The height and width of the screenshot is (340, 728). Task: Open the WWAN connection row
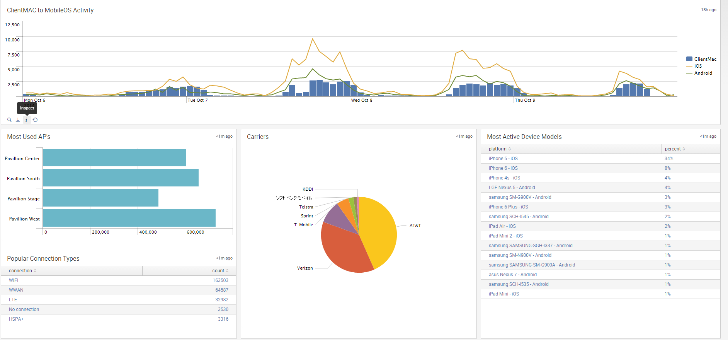[x=119, y=290]
